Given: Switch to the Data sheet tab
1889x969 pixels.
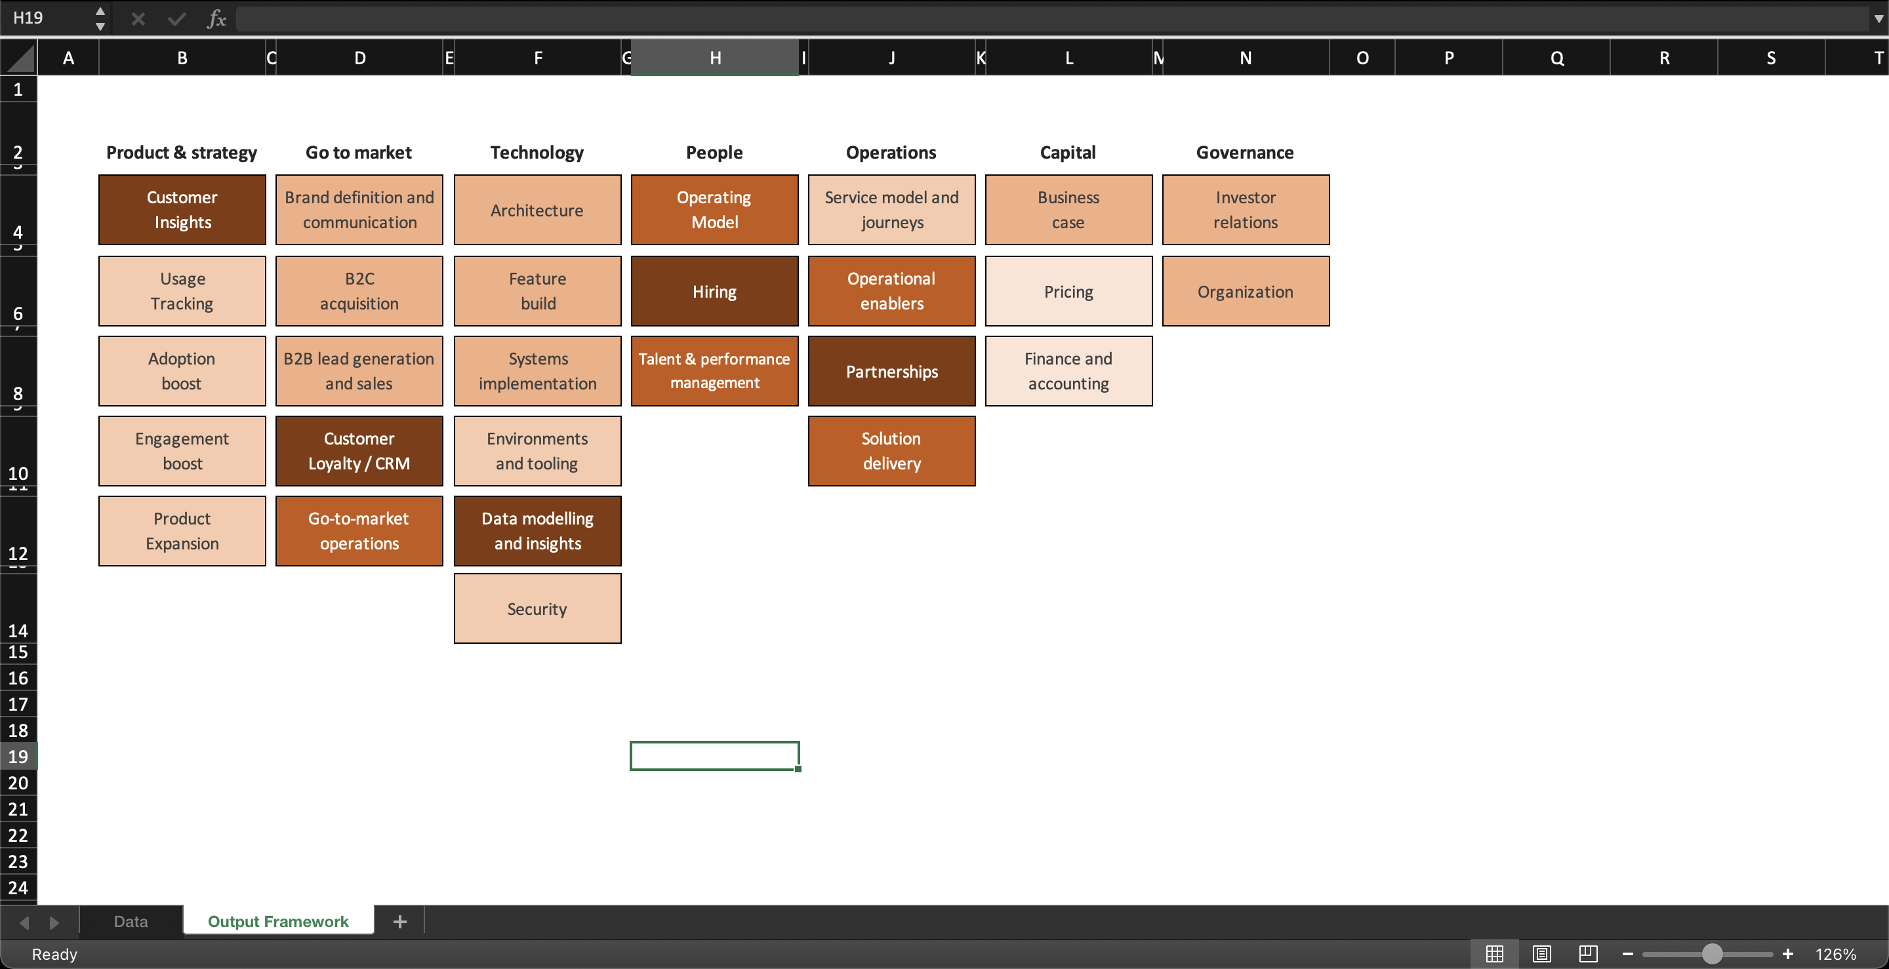Looking at the screenshot, I should pyautogui.click(x=131, y=921).
